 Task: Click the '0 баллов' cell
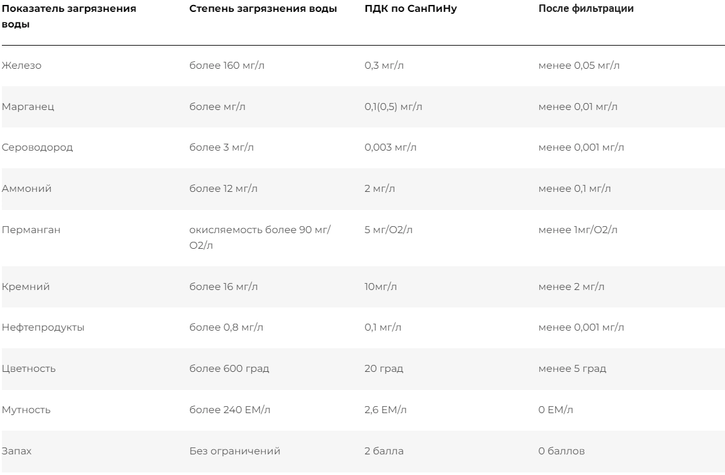point(561,451)
